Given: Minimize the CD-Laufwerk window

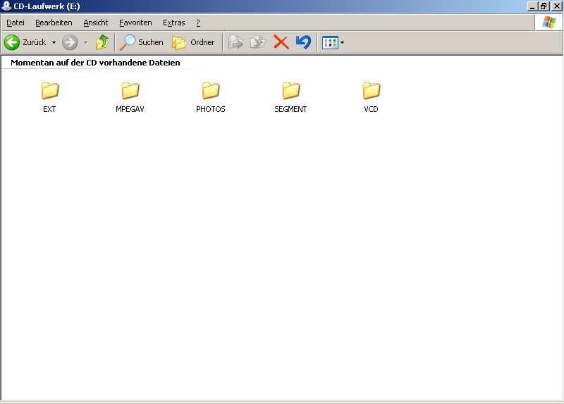Looking at the screenshot, I should pyautogui.click(x=532, y=6).
